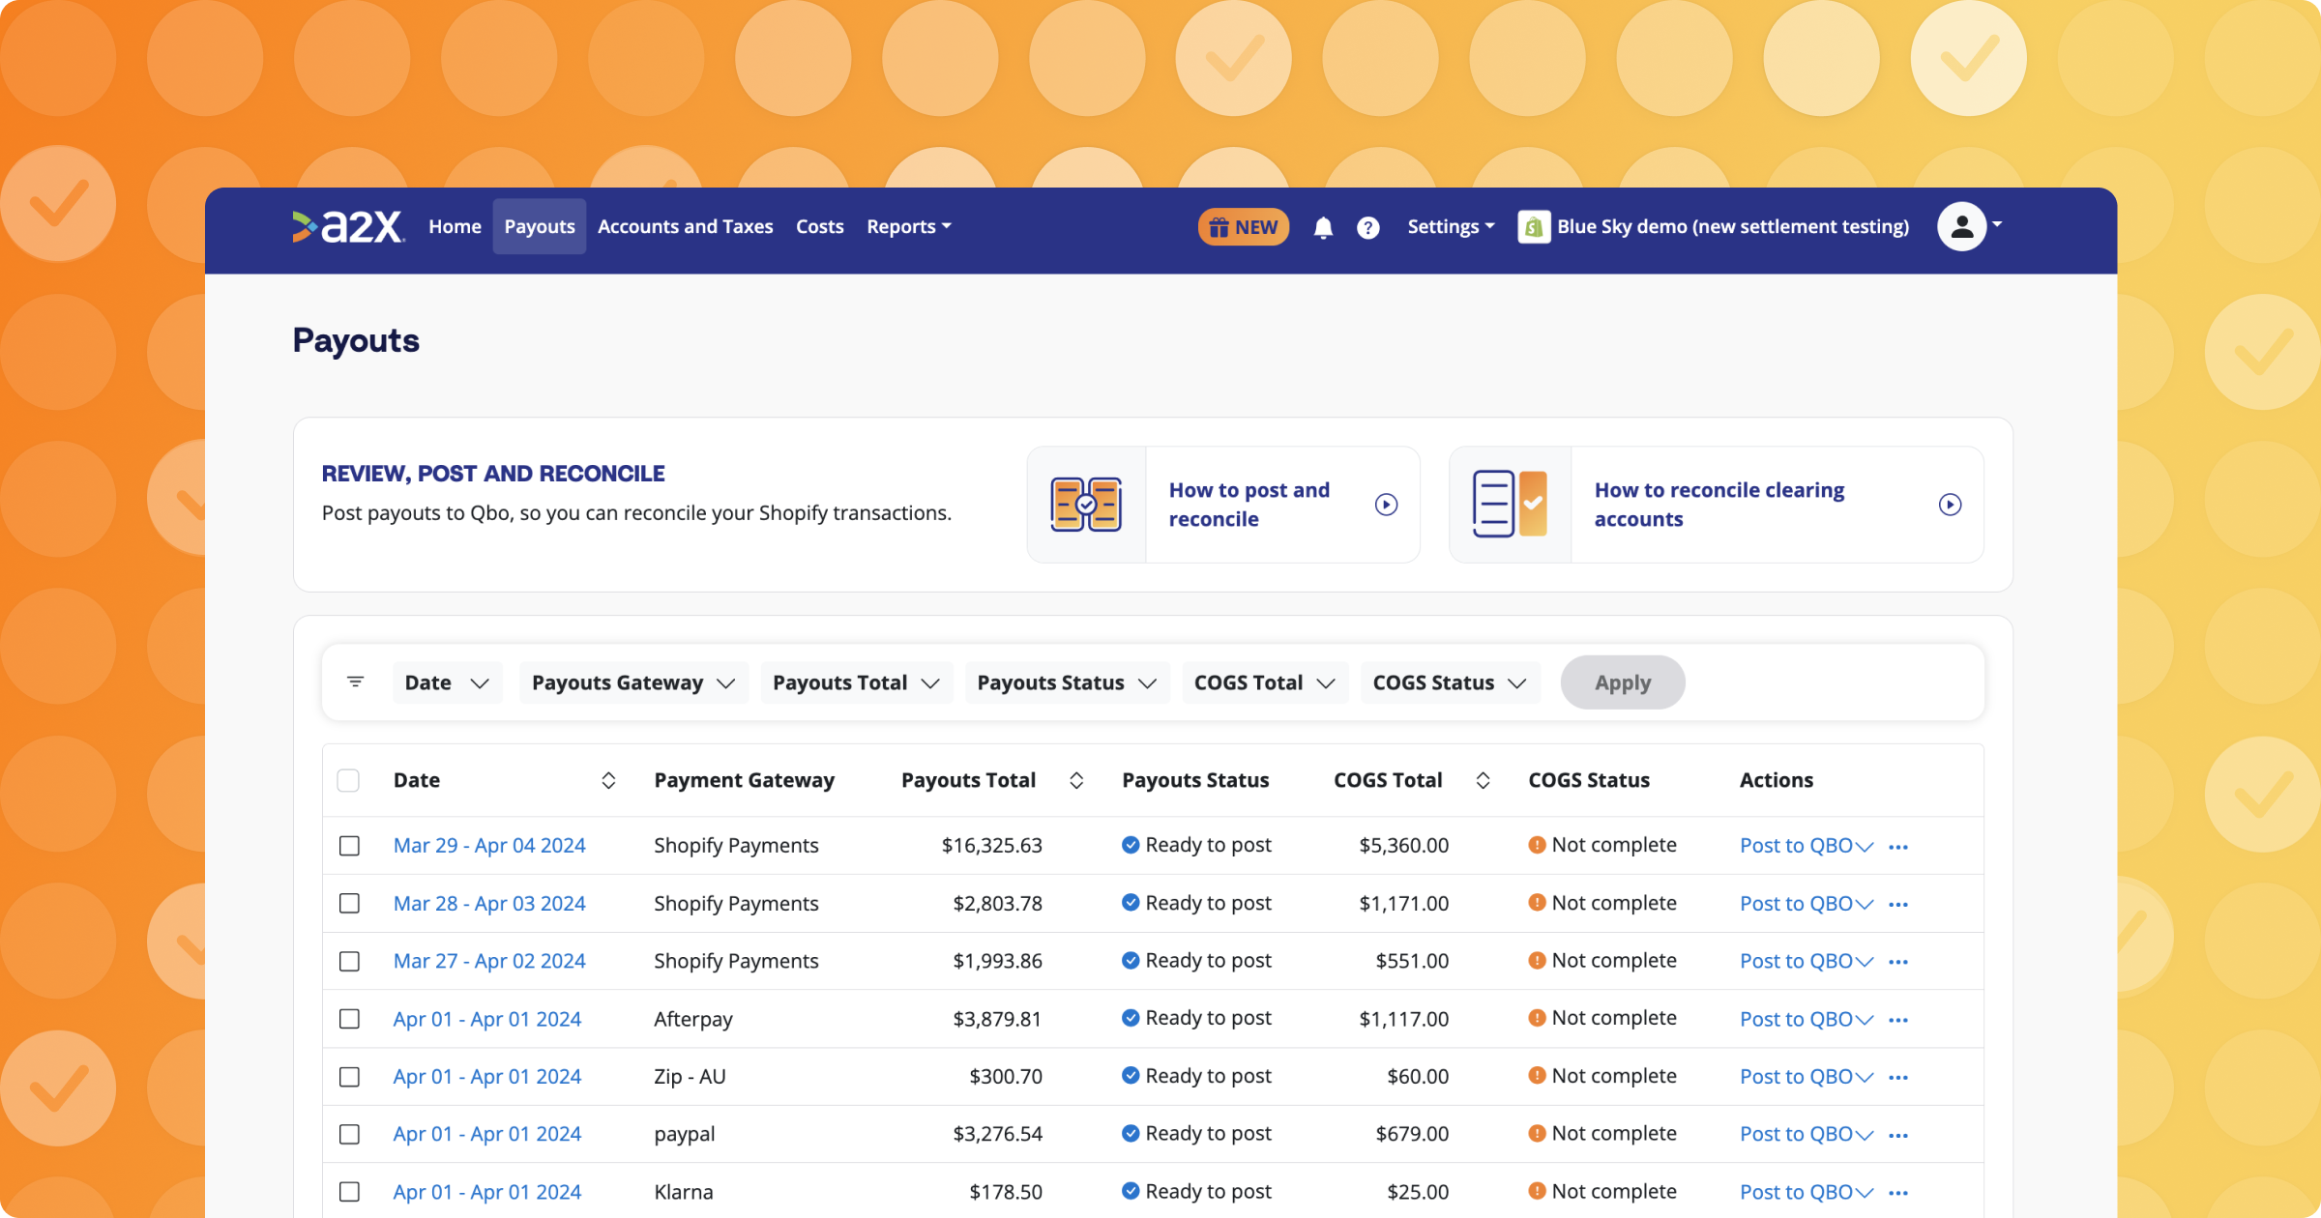Click Not complete warning icon in Klarna row

(x=1537, y=1191)
